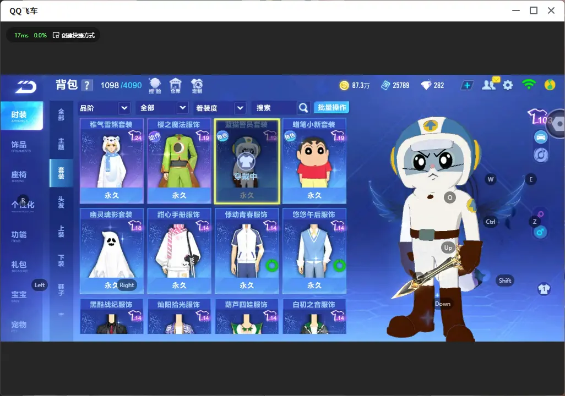The width and height of the screenshot is (565, 396).
Task: Click the dance music note icon
Action: click(x=541, y=155)
